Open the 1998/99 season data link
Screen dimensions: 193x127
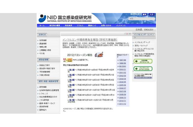click(122, 63)
